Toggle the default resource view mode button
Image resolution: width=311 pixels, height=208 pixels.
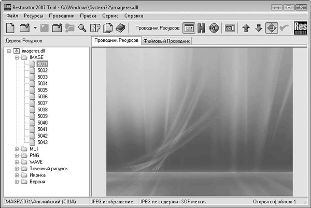coord(189,28)
